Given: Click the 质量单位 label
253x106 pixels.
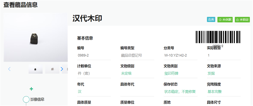Looking at the screenshot, I should click(127, 102).
